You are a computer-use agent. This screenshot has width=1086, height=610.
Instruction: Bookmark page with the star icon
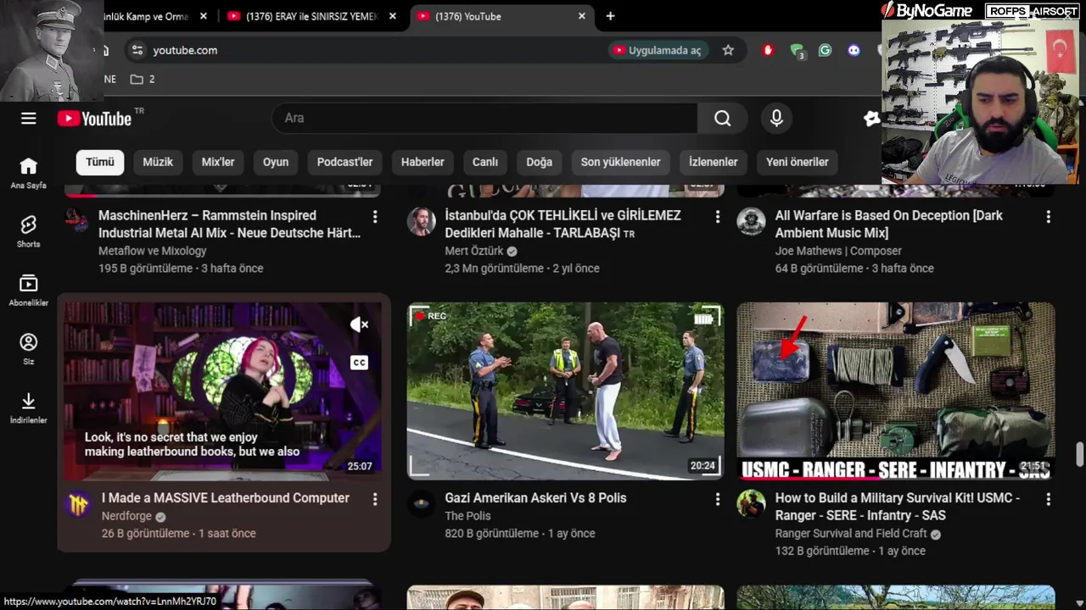point(728,51)
